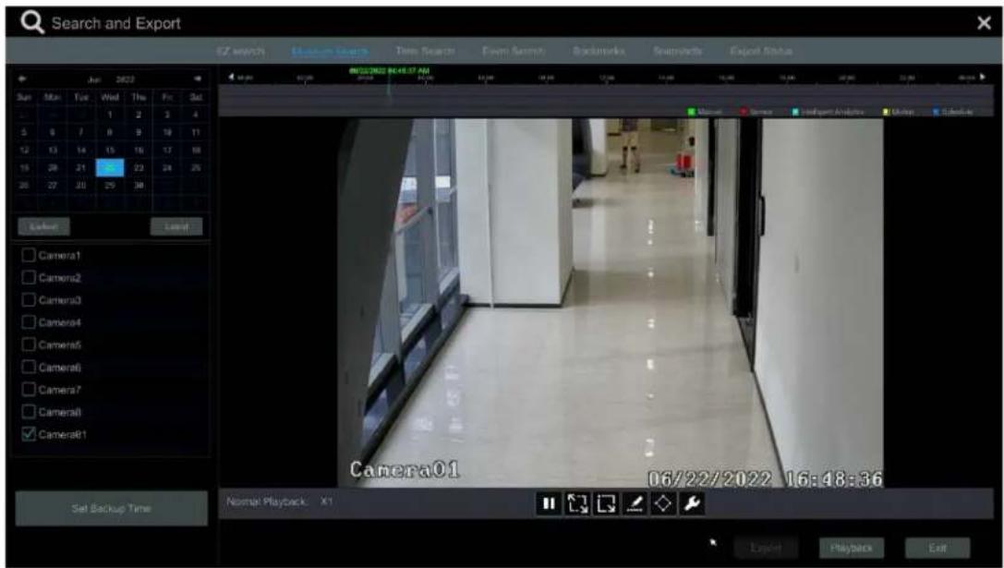The width and height of the screenshot is (1004, 568).
Task: Click the search magnifier icon in title bar
Action: pyautogui.click(x=32, y=23)
